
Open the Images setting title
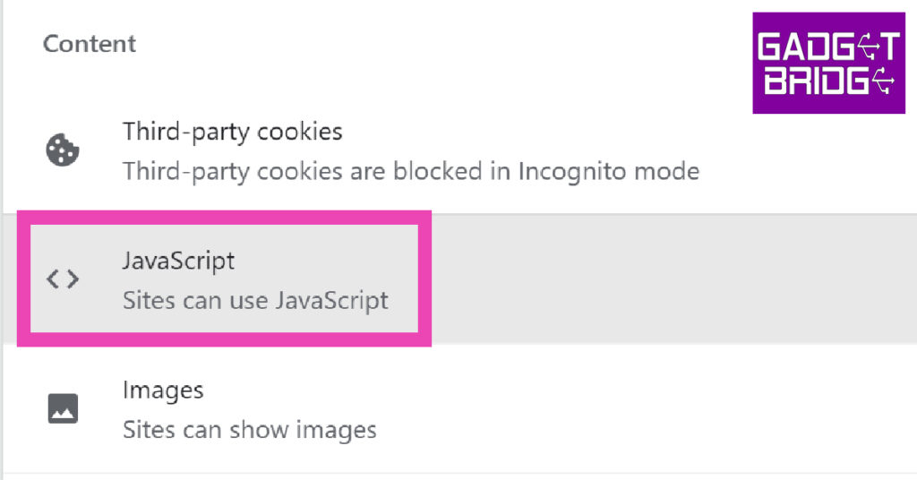tap(163, 390)
